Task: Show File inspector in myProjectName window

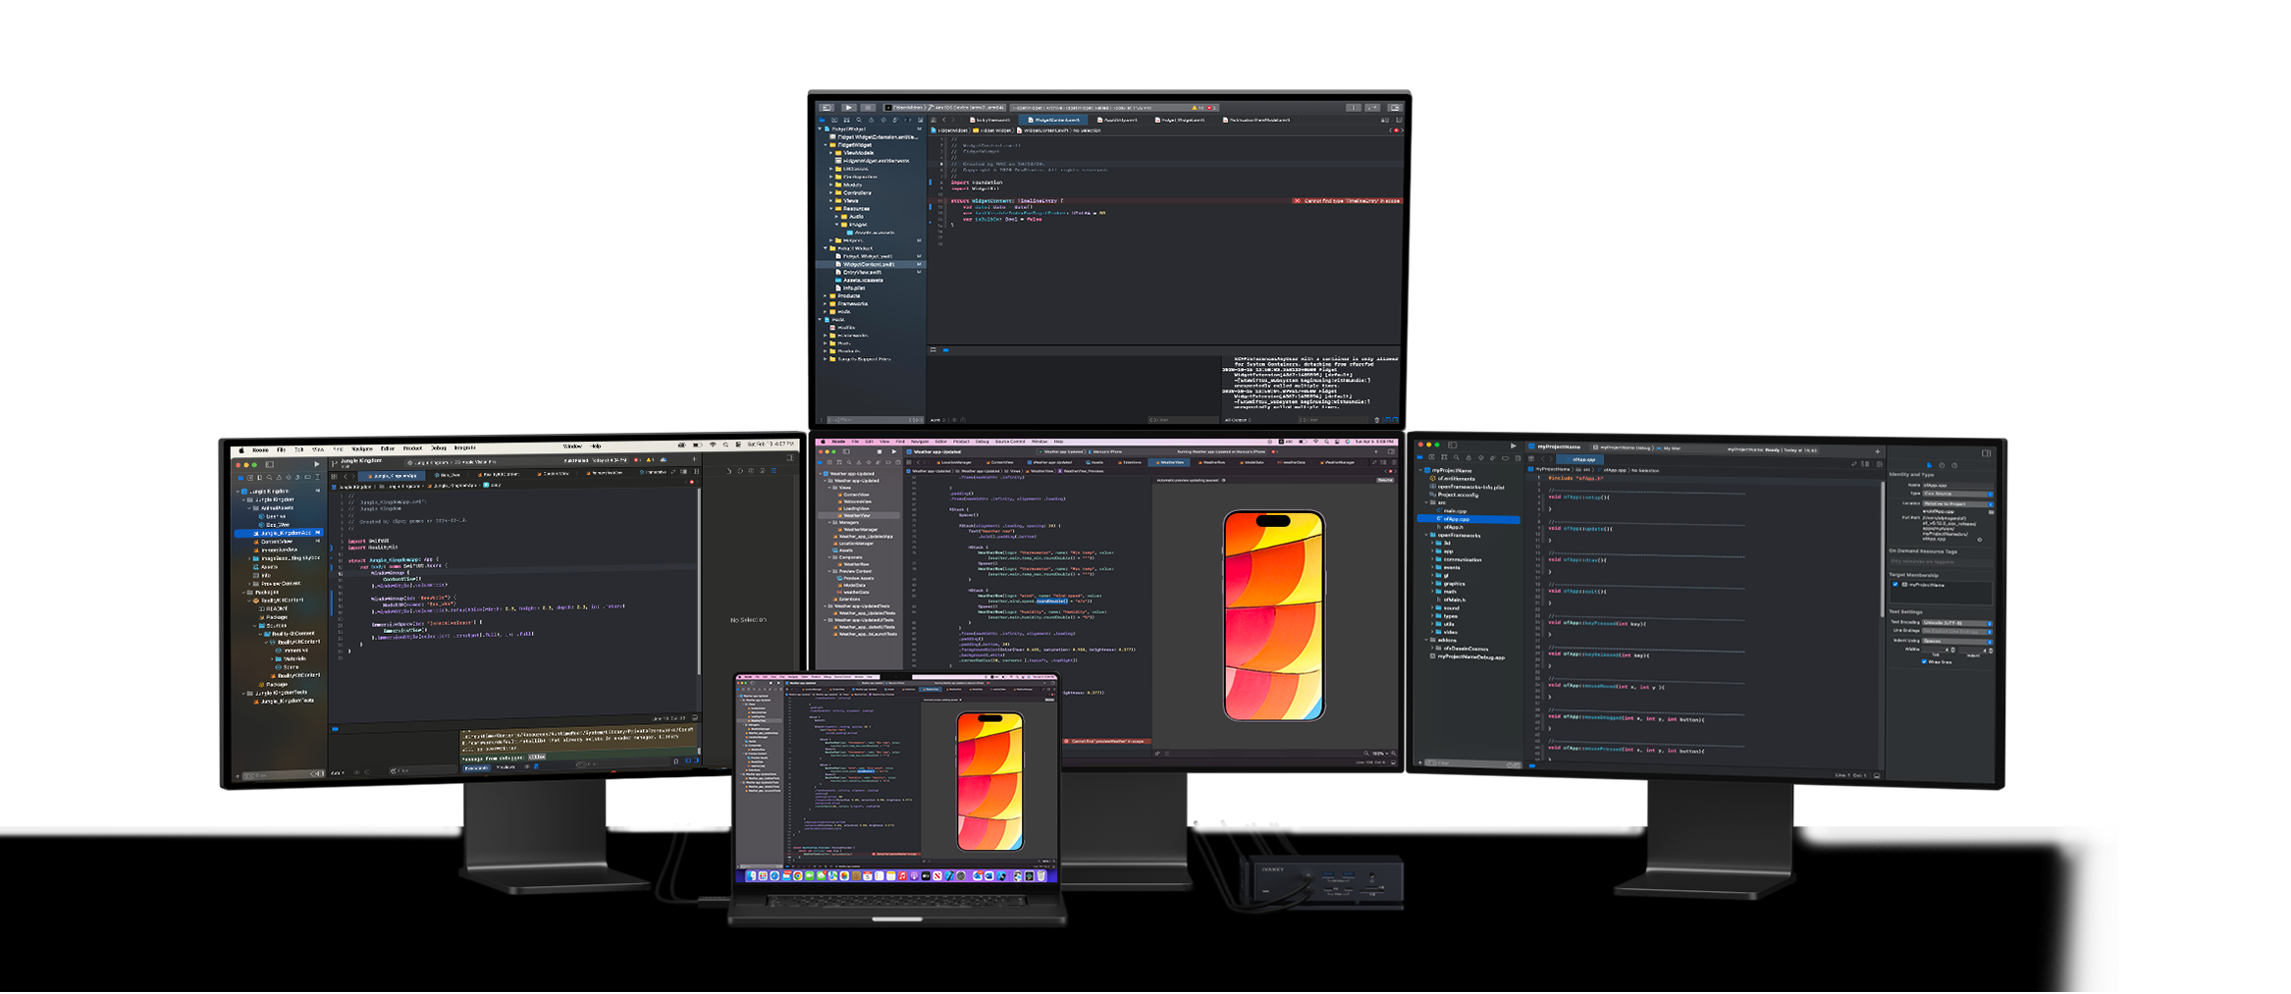Action: coord(1929,465)
